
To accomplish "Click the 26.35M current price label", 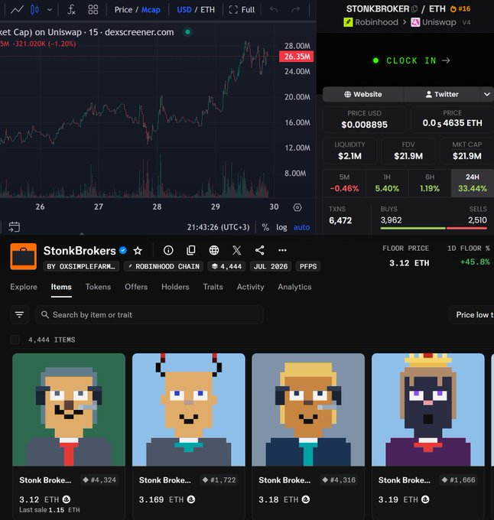I will (x=297, y=57).
